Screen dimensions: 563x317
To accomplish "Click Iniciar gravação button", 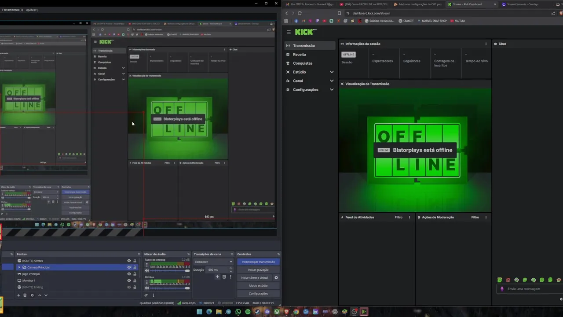I will [x=258, y=269].
